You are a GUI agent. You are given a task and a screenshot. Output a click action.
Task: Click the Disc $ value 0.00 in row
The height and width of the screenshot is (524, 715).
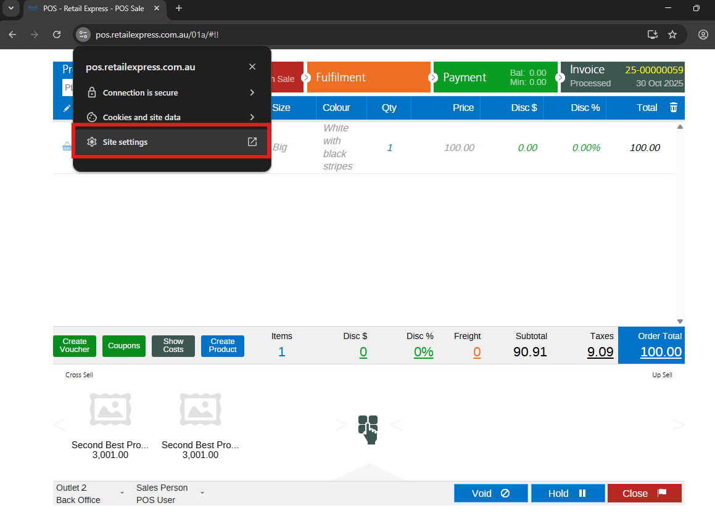coord(527,147)
